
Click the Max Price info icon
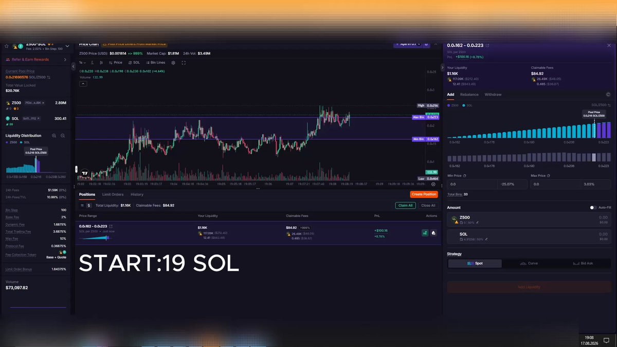pos(548,176)
